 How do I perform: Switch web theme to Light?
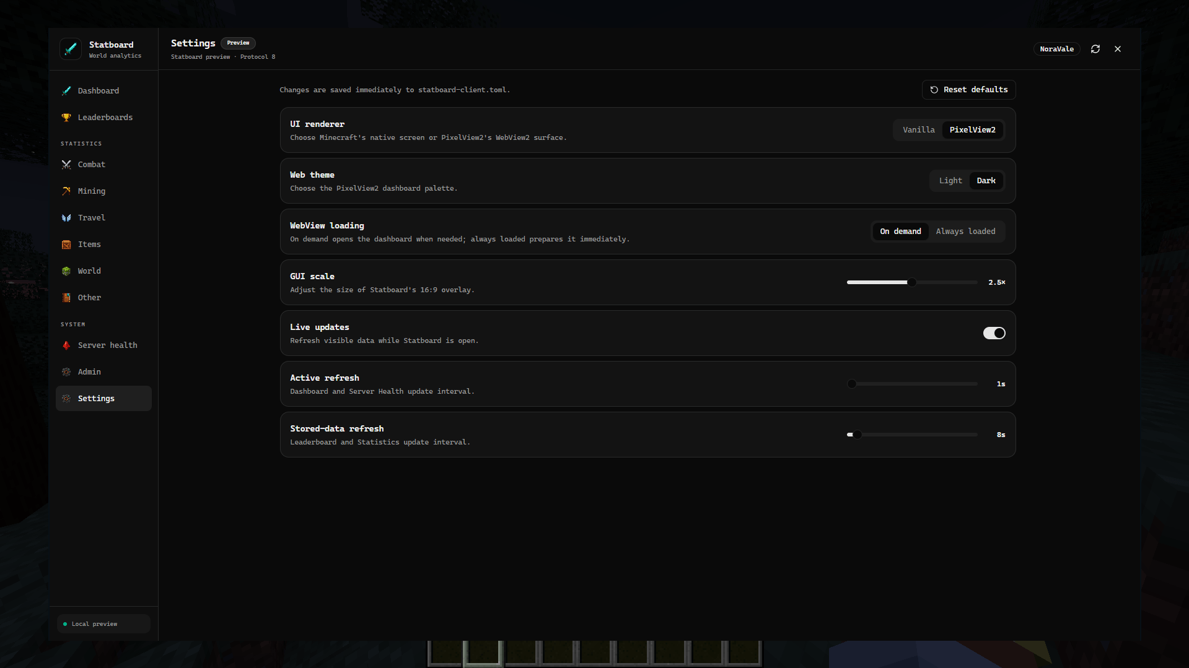click(950, 181)
